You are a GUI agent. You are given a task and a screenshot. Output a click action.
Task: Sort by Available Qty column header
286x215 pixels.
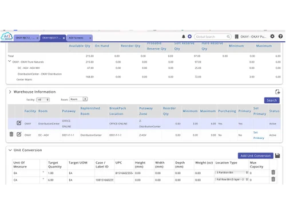click(80, 46)
